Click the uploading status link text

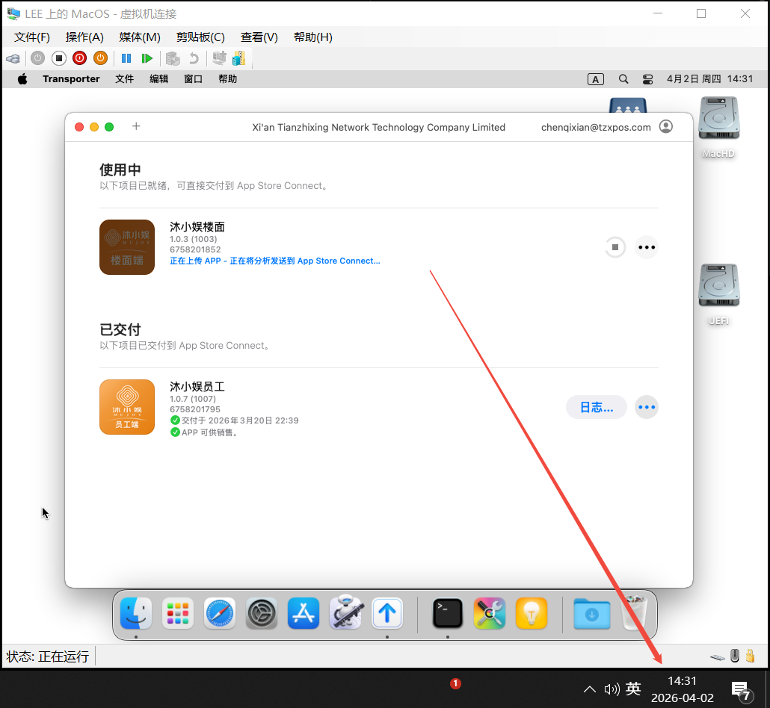tap(274, 261)
